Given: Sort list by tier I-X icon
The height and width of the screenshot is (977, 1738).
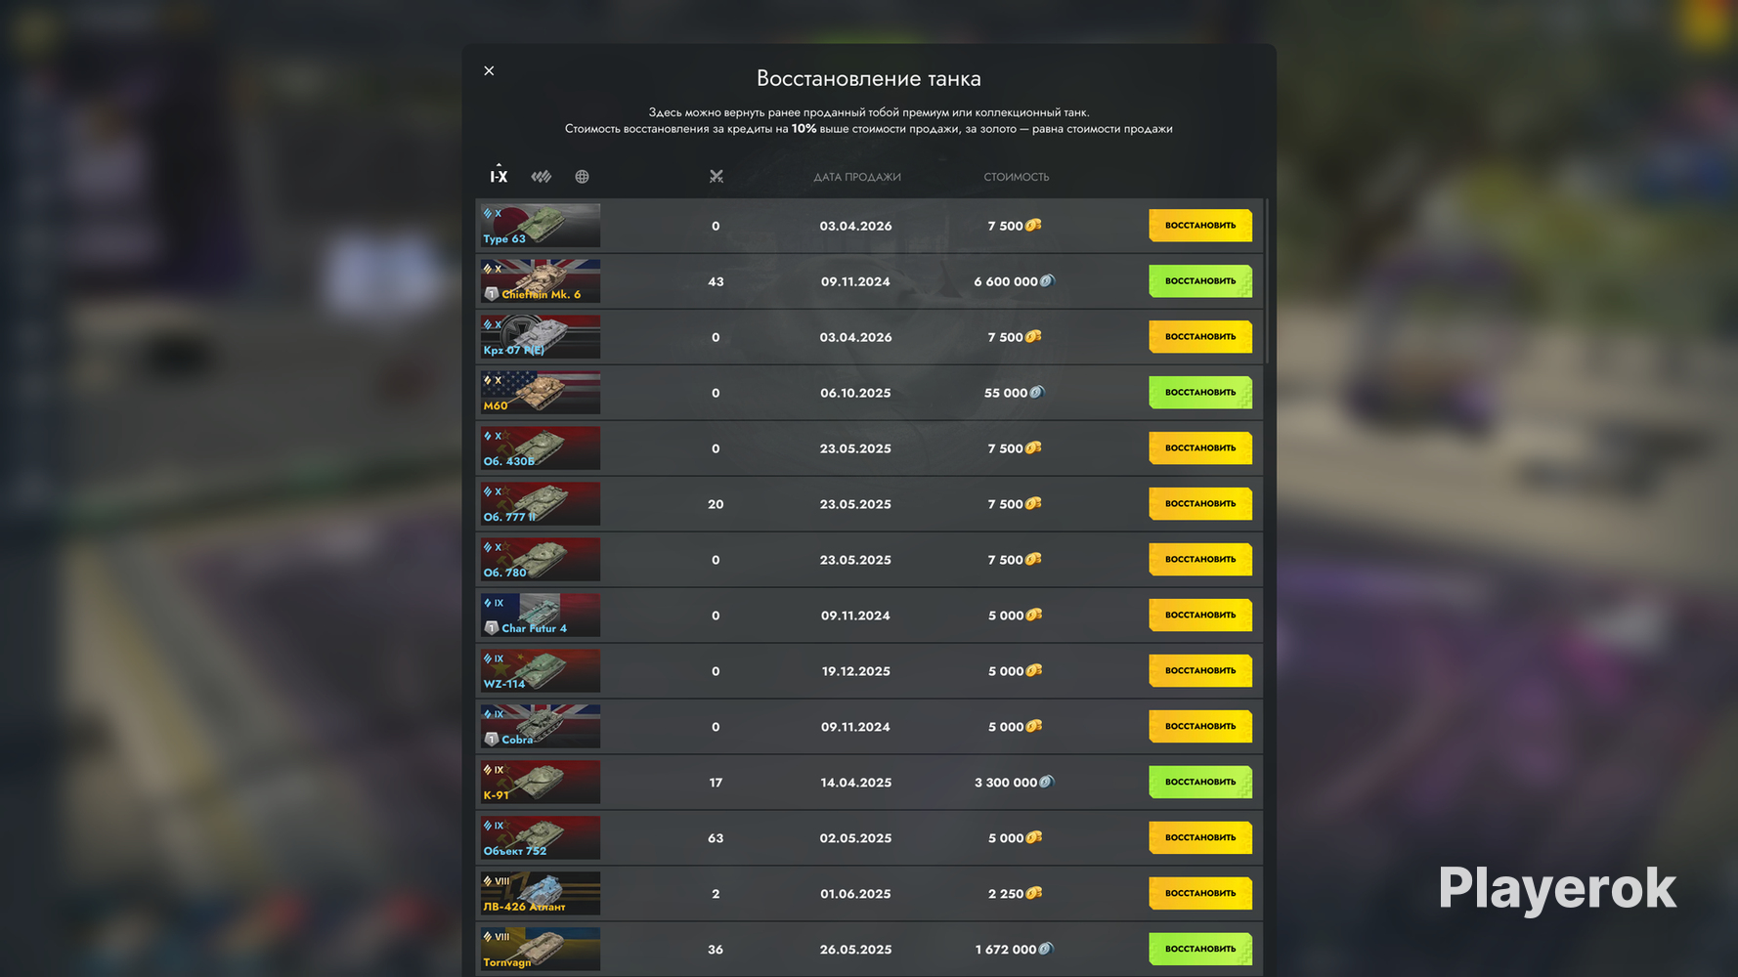Looking at the screenshot, I should click(x=499, y=176).
